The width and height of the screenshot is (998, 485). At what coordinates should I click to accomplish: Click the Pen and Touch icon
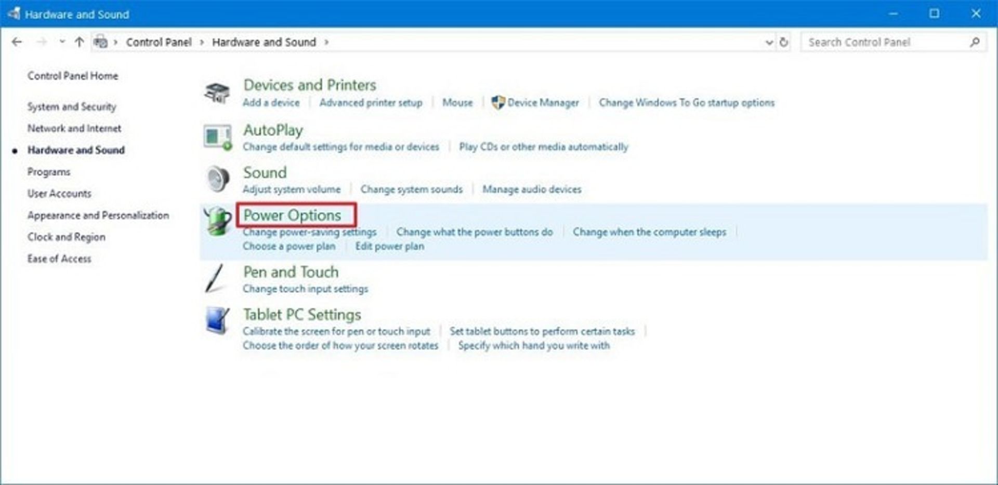point(215,279)
